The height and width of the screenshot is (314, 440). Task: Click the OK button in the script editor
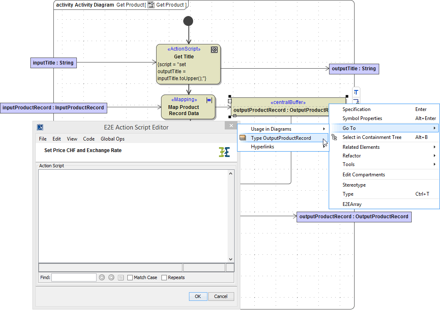pos(198,296)
